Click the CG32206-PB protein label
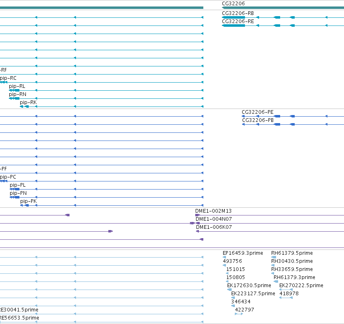 pos(258,120)
